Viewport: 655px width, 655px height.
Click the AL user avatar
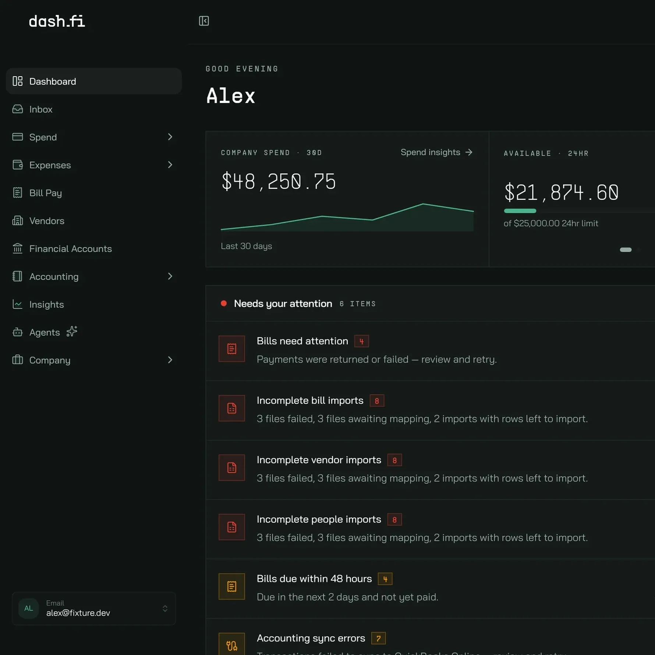[x=29, y=608]
